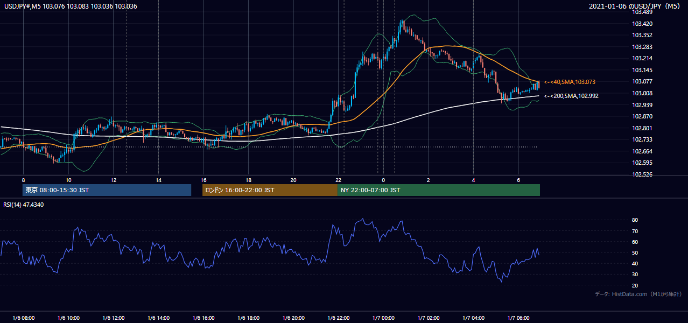Click price axis label 103.283
The image size is (688, 323).
(642, 47)
